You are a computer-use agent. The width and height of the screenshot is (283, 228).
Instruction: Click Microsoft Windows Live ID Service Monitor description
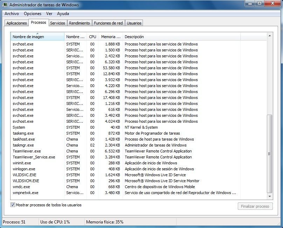coord(162,181)
